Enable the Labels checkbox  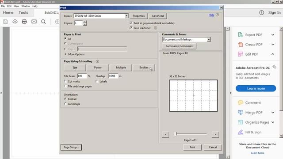[x=97, y=81]
